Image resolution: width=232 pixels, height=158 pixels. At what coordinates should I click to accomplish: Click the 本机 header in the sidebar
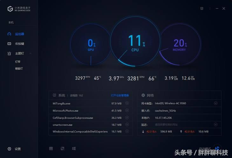[11, 23]
